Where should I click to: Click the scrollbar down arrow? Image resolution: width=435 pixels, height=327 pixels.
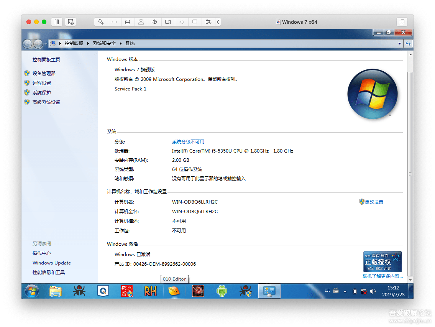410,280
